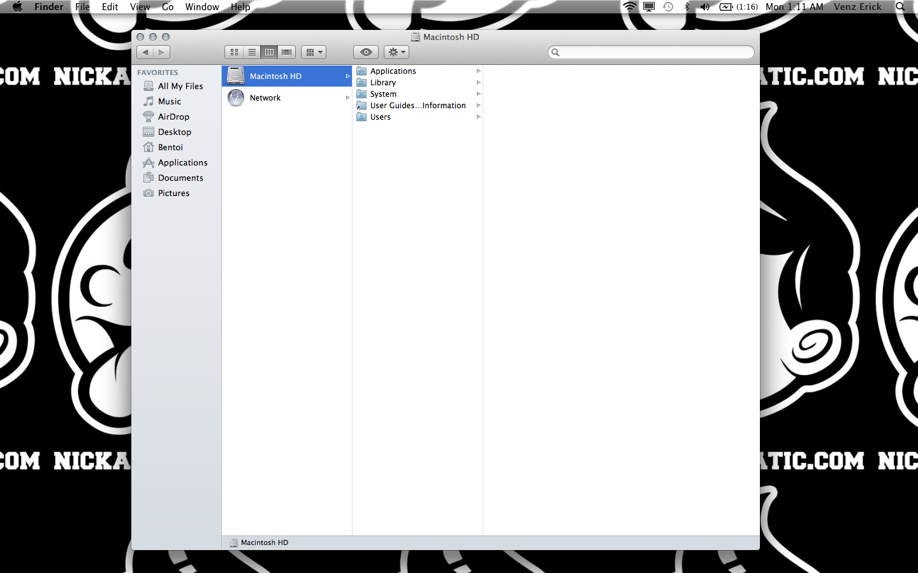
Task: Open the gear Action menu
Action: click(x=397, y=52)
